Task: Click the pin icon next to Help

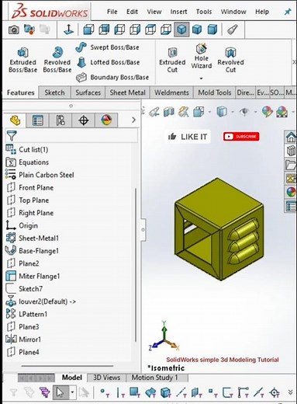Action: click(x=288, y=12)
